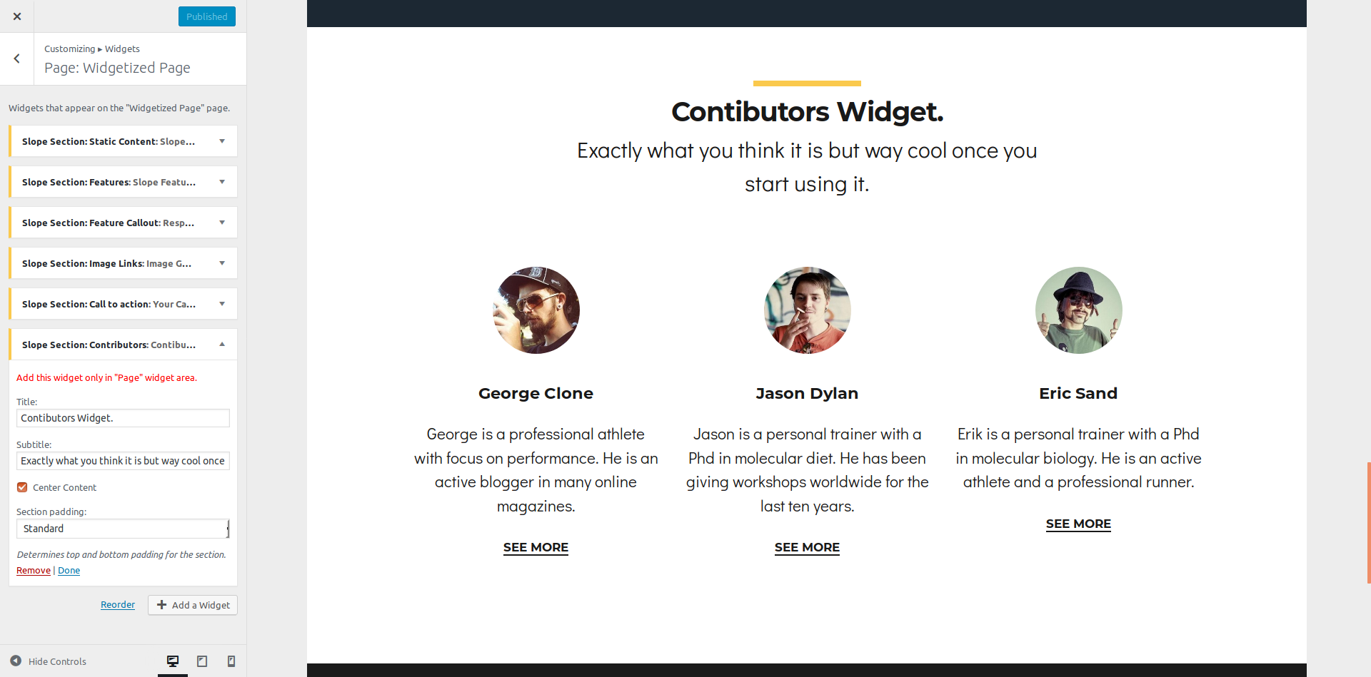The height and width of the screenshot is (677, 1371).
Task: Click George Clone's circular avatar
Action: tap(536, 310)
